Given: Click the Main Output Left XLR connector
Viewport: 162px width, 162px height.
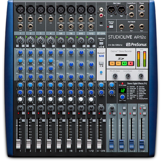Looking at the screenshot, I should [x=111, y=10].
